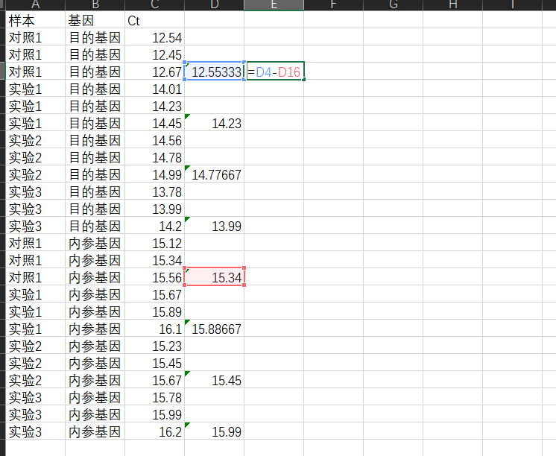Select the cell with value 12.54
556x456 pixels.
[x=154, y=38]
